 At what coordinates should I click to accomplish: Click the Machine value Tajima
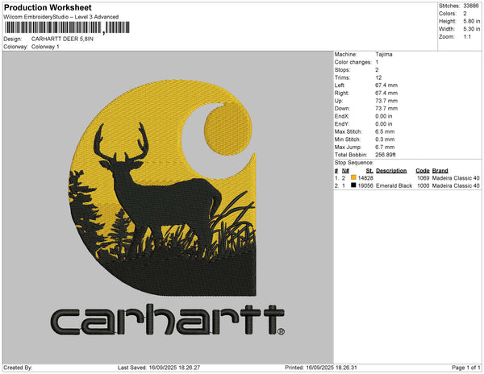coord(384,55)
